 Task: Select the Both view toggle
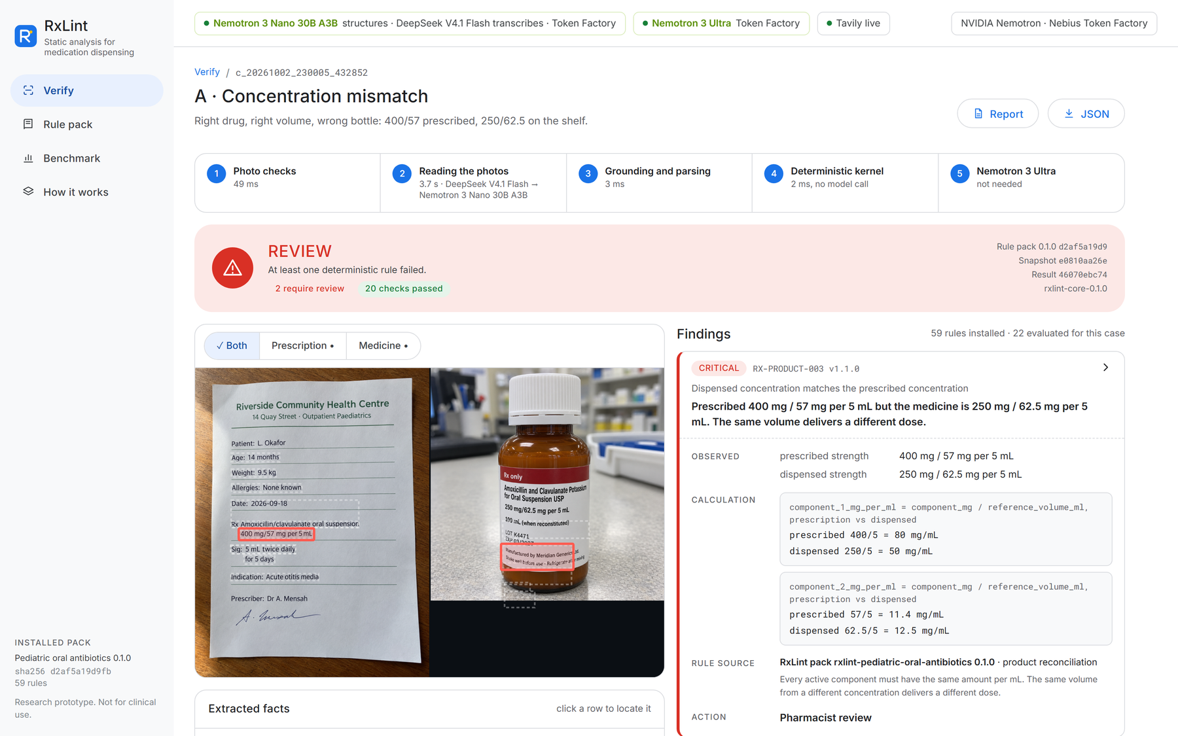[x=232, y=345]
